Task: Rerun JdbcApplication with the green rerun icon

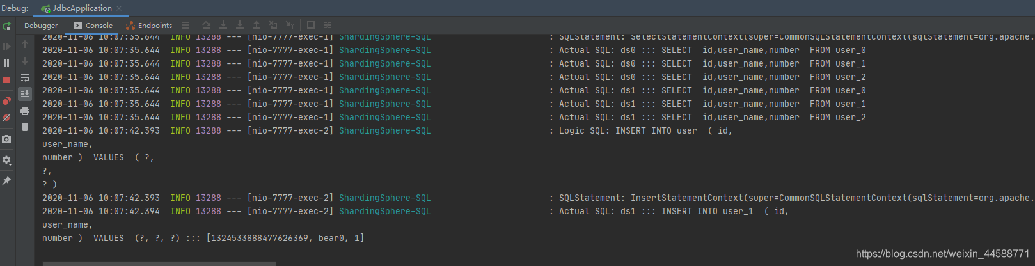Action: pyautogui.click(x=6, y=26)
